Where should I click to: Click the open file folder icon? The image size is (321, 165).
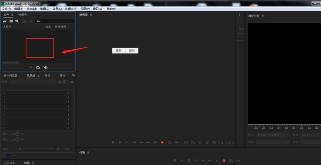pos(5,21)
